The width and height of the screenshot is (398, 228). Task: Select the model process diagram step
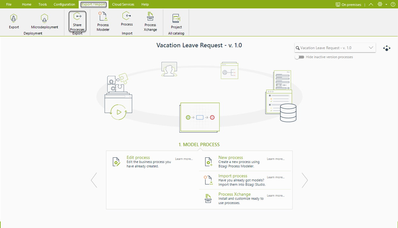click(200, 117)
